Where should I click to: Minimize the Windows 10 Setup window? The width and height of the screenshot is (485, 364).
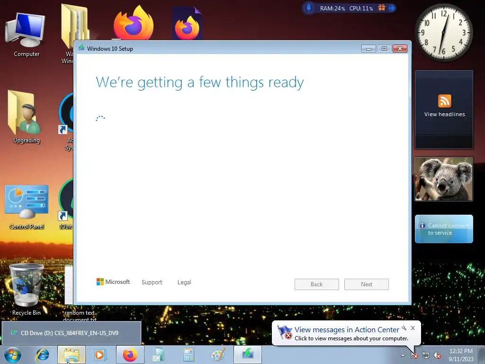coord(368,49)
